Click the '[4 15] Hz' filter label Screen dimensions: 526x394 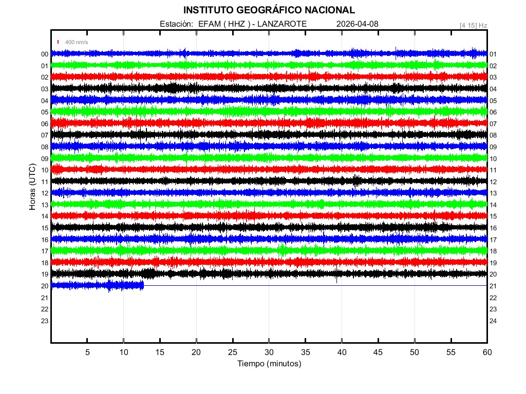tap(473, 25)
